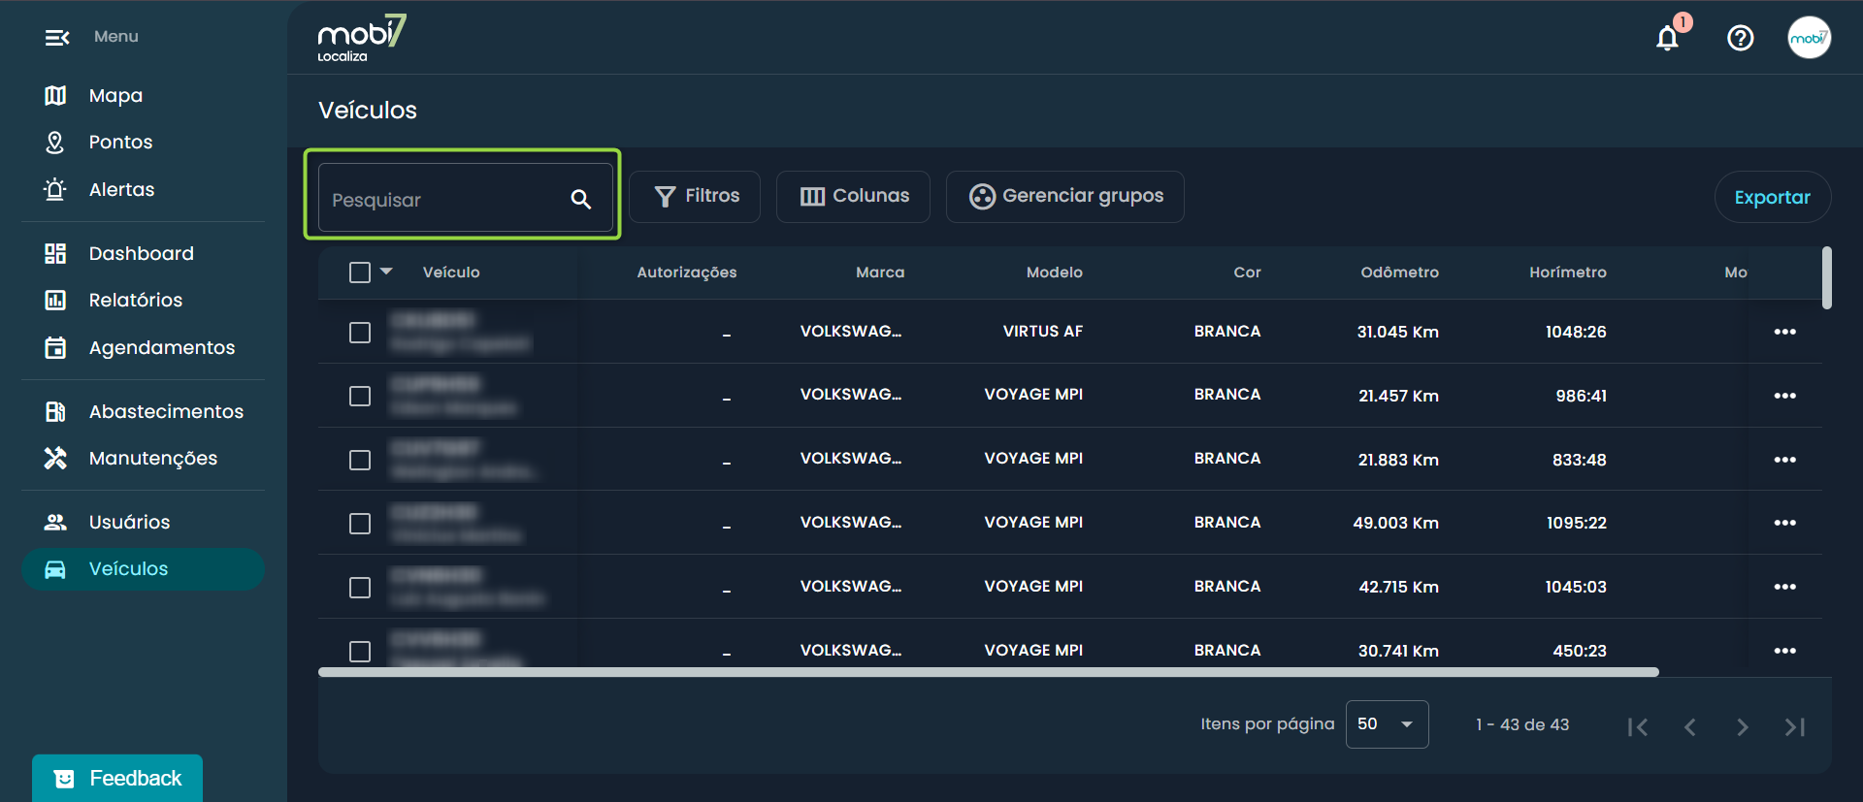
Task: Open the Filtros filter panel
Action: (695, 197)
